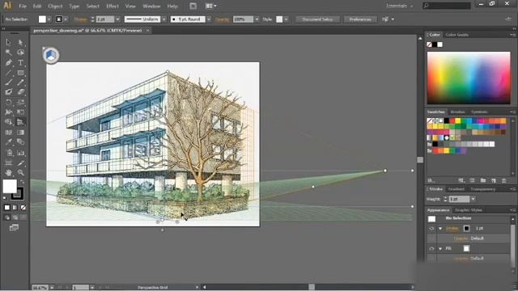This screenshot has height=291, width=518.
Task: Switch to the Symbols tab
Action: click(x=479, y=112)
